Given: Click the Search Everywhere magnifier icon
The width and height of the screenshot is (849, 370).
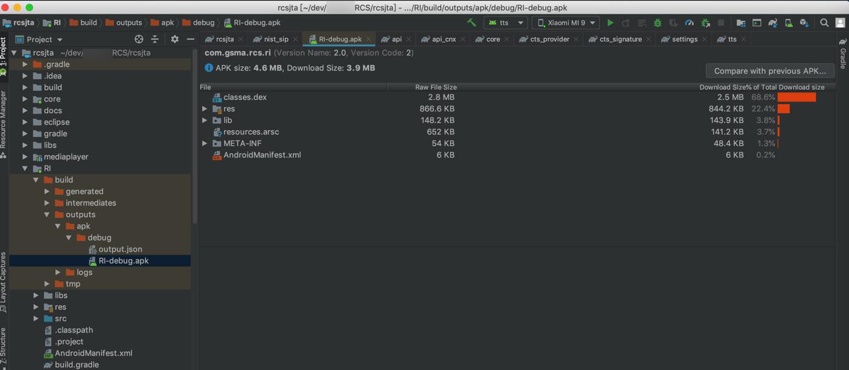Looking at the screenshot, I should coord(824,23).
